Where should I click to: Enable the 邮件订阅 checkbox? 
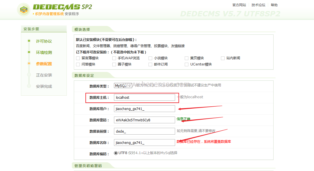[x=150, y=64]
